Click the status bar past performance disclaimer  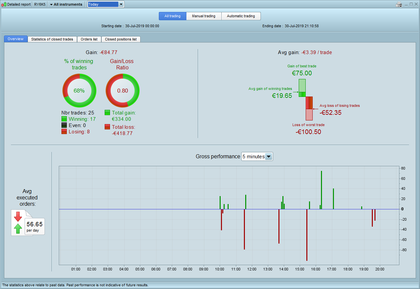pos(75,285)
